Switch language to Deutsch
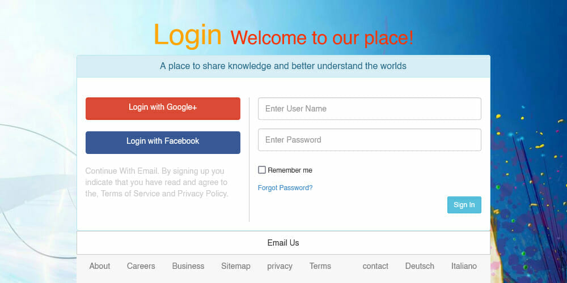 pos(420,266)
